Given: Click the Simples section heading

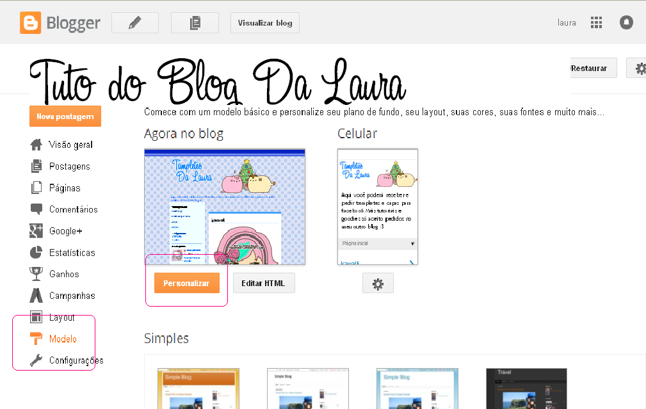Looking at the screenshot, I should (166, 339).
